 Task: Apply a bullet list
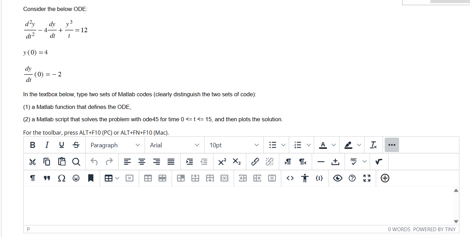[x=273, y=145]
